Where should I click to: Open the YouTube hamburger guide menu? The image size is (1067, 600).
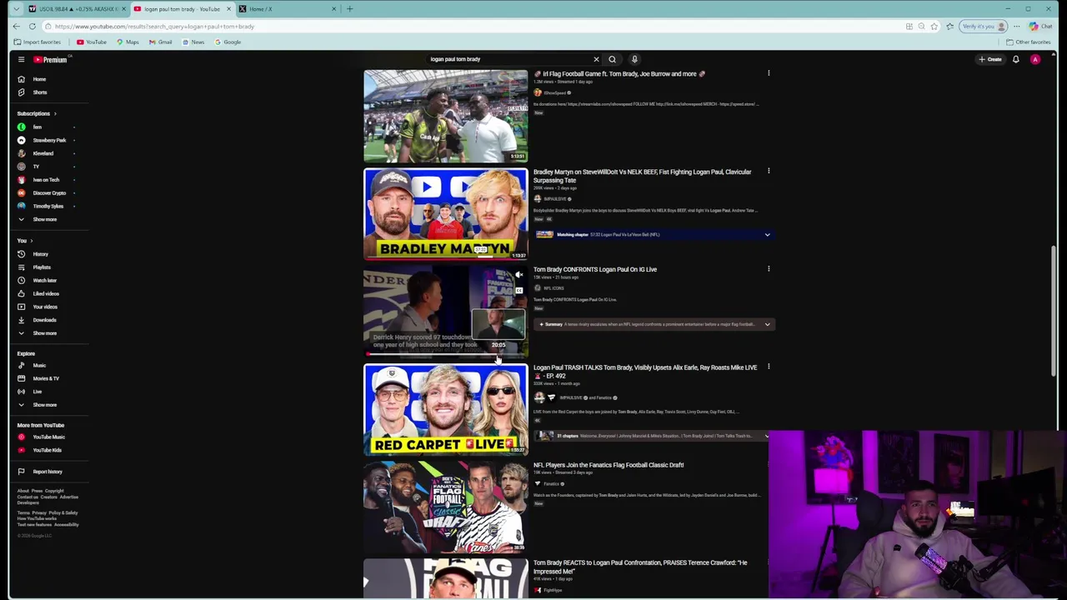coord(21,59)
